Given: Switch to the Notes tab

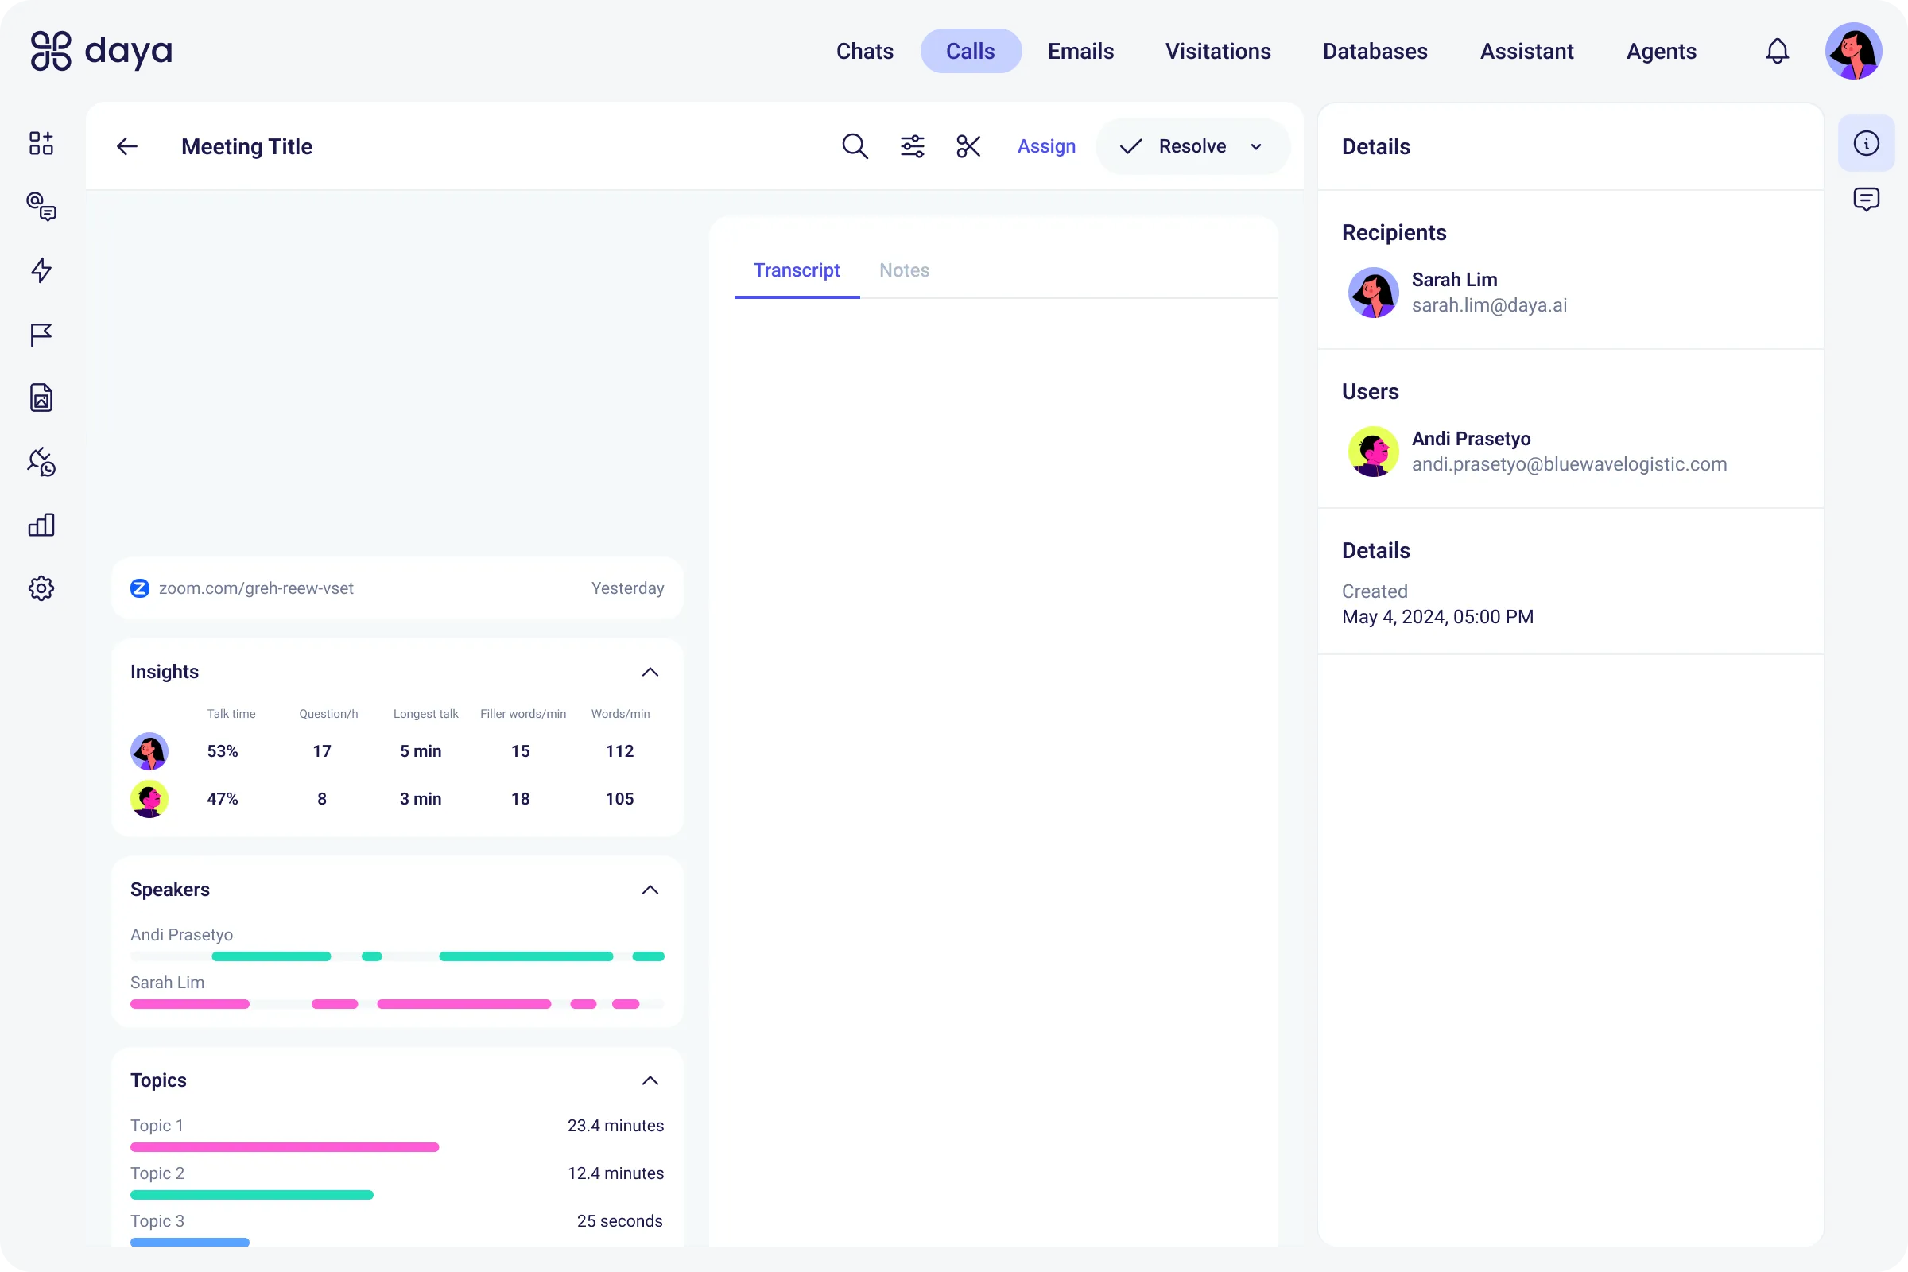Looking at the screenshot, I should pyautogui.click(x=904, y=270).
